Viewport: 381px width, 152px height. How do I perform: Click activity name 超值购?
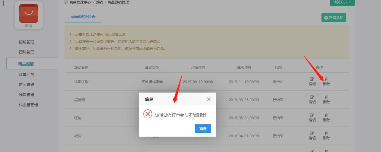(79, 100)
